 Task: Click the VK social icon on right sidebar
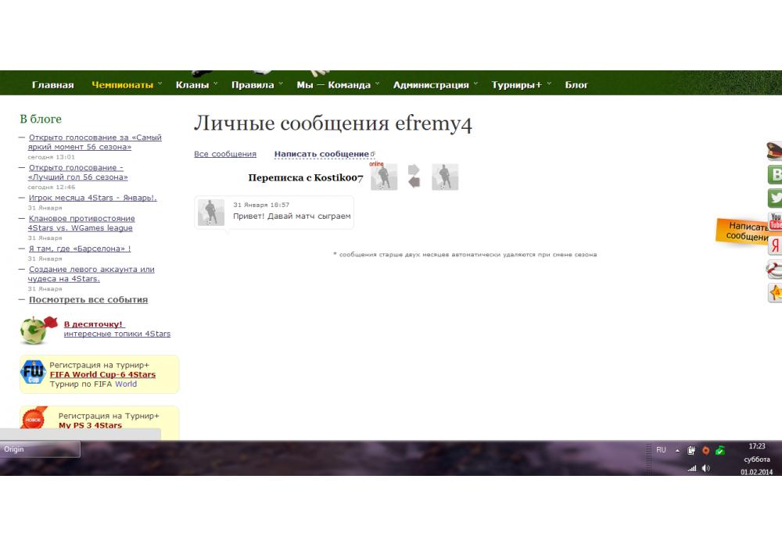point(775,174)
